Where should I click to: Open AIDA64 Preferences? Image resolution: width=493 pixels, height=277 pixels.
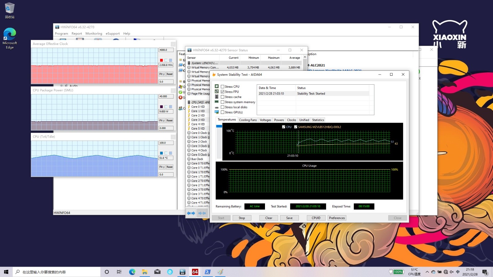tap(337, 218)
